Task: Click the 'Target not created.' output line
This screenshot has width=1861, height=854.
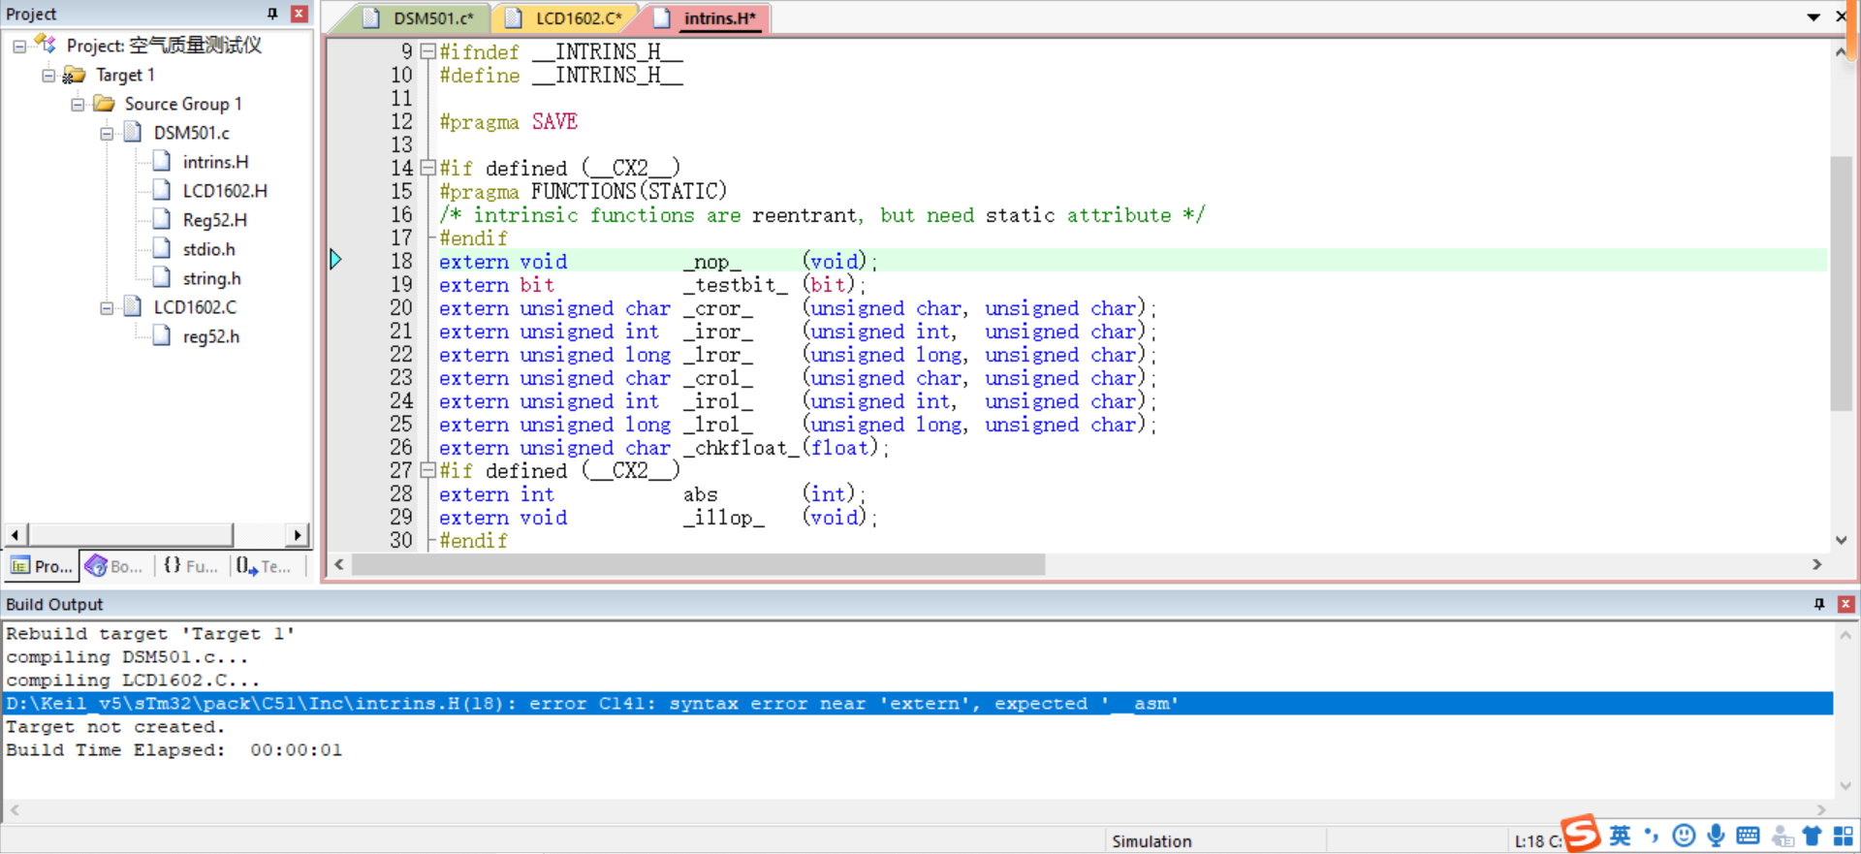Action: click(115, 727)
